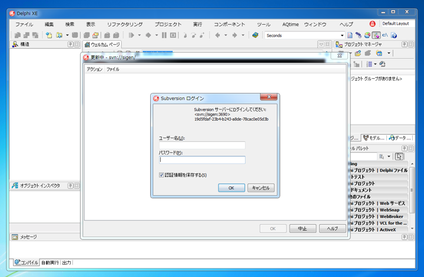Click the アクション column header

(x=94, y=69)
